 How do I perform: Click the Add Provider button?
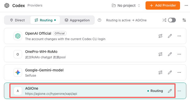click(163, 5)
